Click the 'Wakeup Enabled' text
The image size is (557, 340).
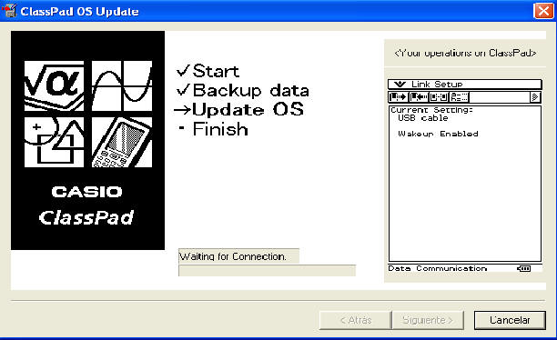438,134
